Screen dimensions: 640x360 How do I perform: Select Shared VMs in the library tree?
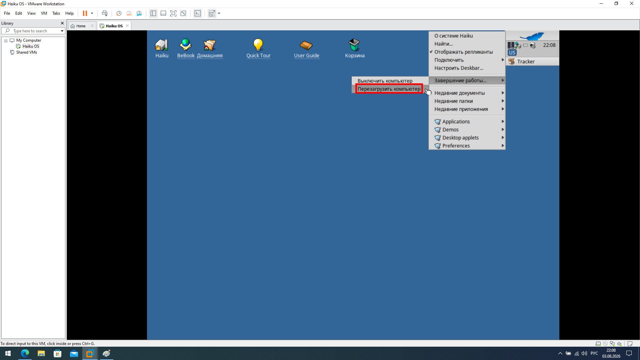pyautogui.click(x=26, y=52)
